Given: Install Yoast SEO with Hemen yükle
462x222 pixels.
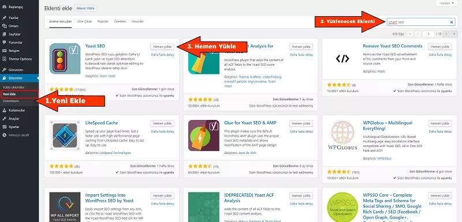Looking at the screenshot, I should coord(162,47).
